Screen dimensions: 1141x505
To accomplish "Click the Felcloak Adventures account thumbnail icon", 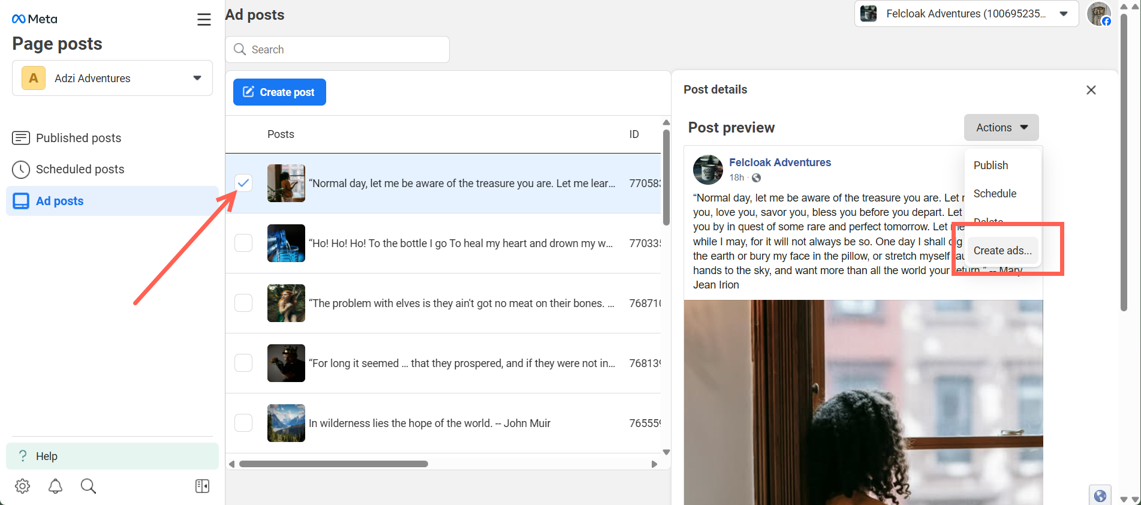I will (869, 13).
